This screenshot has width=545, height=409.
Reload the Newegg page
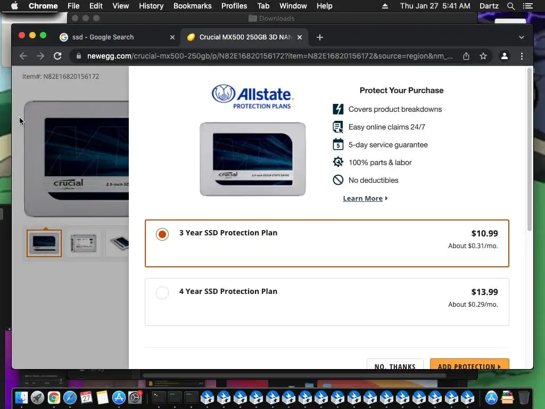click(57, 56)
